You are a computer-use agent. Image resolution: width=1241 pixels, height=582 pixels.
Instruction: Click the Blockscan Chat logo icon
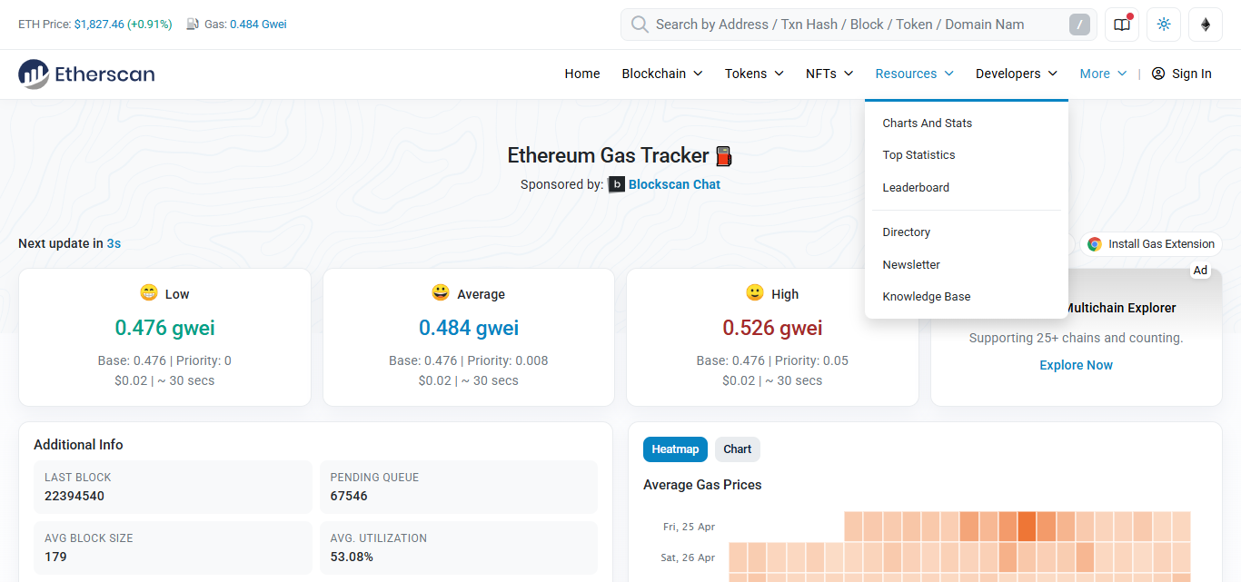coord(617,184)
